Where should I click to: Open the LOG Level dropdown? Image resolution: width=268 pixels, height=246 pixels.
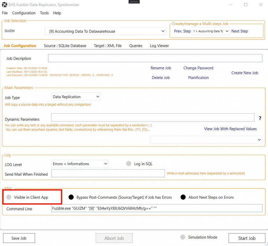tap(80, 164)
